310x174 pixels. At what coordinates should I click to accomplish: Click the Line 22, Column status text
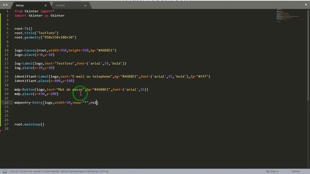(x=59, y=171)
